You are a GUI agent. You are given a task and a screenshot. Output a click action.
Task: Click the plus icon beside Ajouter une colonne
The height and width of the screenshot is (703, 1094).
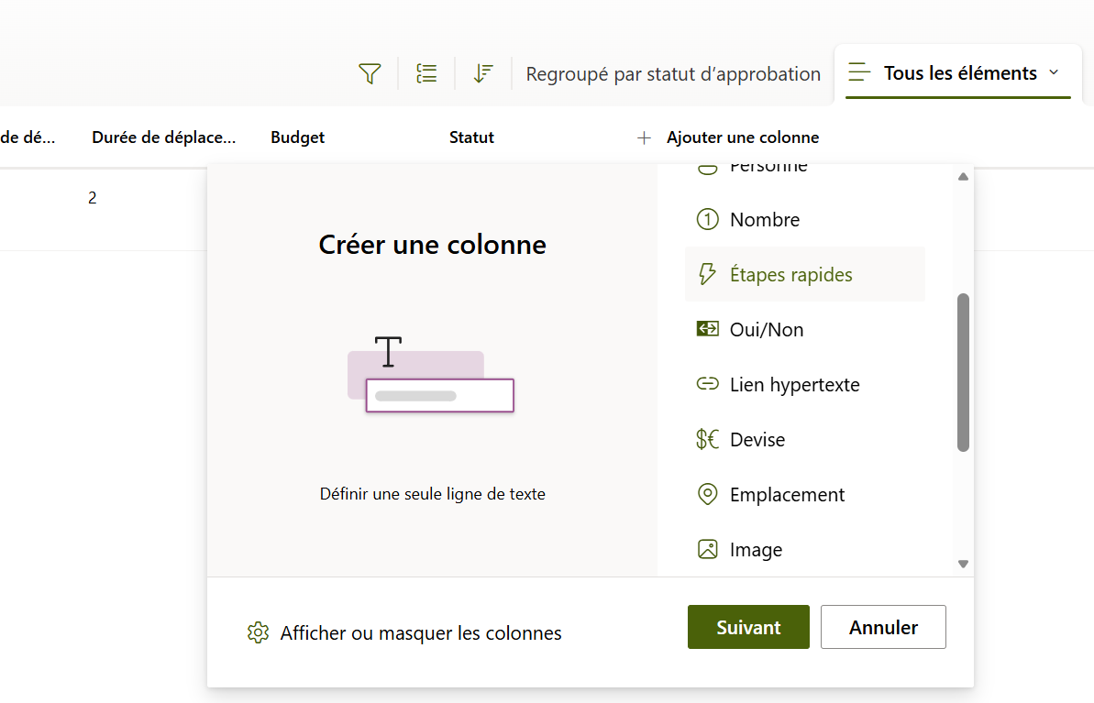pos(644,137)
